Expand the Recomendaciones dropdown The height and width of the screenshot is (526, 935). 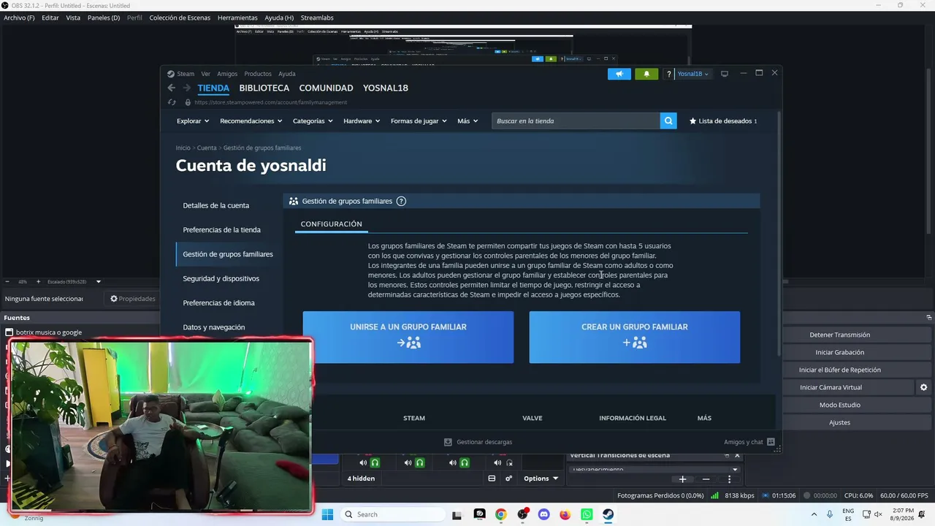pos(251,121)
